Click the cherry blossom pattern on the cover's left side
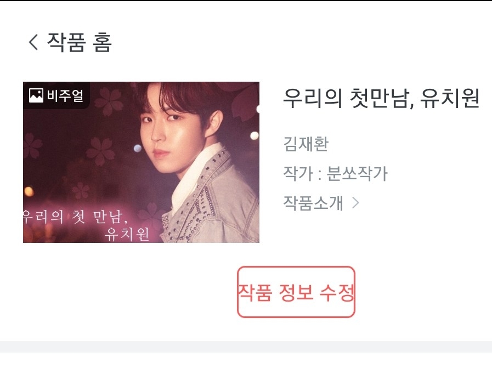The width and height of the screenshot is (492, 369). point(100,151)
